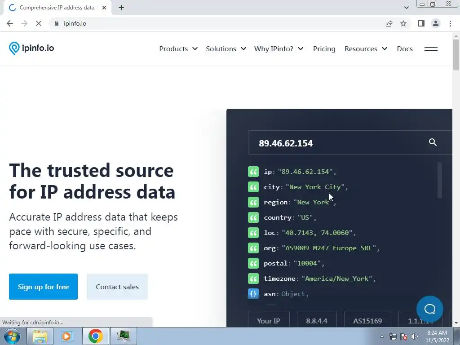Click the Contact sales button

tap(117, 287)
